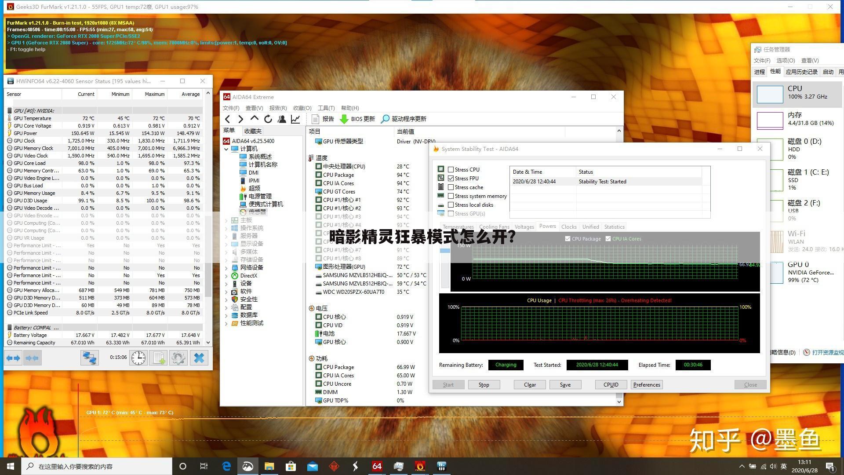Image resolution: width=844 pixels, height=475 pixels.
Task: Expand 数据库 tree node
Action: point(226,315)
